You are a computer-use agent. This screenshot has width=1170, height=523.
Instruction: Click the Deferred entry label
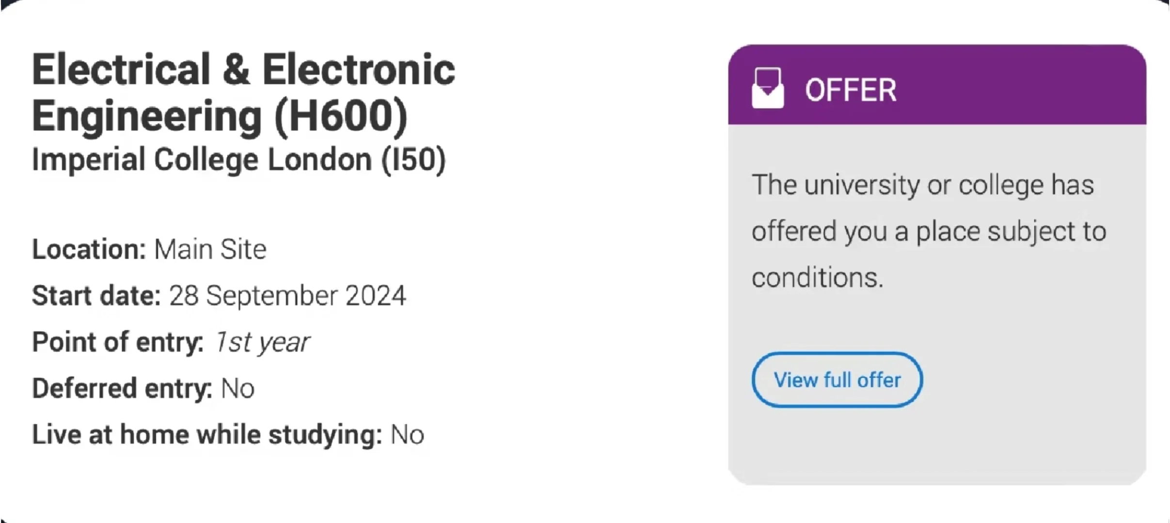[122, 388]
